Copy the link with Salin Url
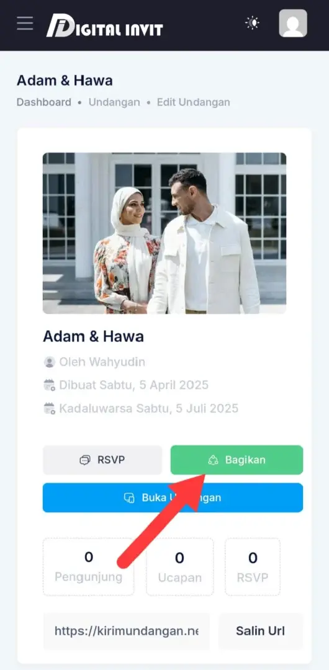The height and width of the screenshot is (670, 329). [261, 631]
